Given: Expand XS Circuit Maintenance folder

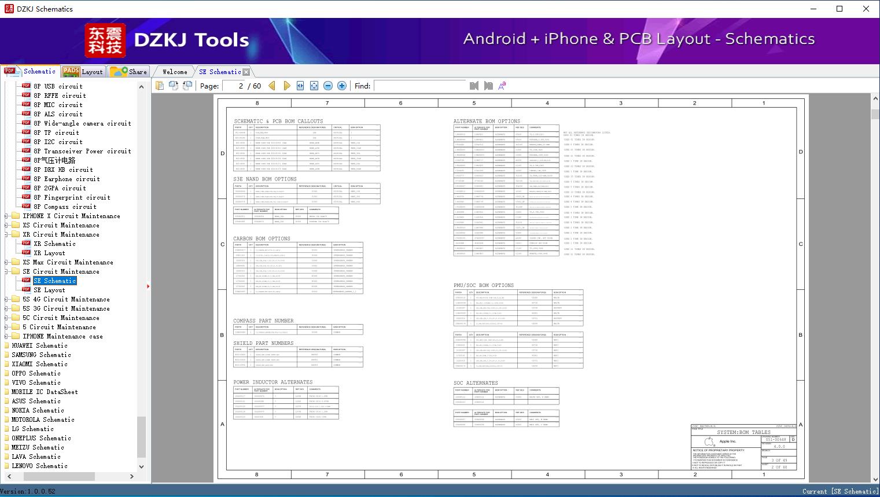Looking at the screenshot, I should [6, 226].
